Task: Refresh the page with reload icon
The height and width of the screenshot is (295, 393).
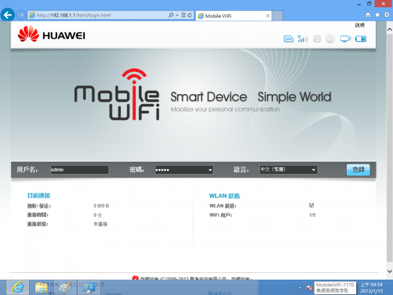Action: [190, 15]
